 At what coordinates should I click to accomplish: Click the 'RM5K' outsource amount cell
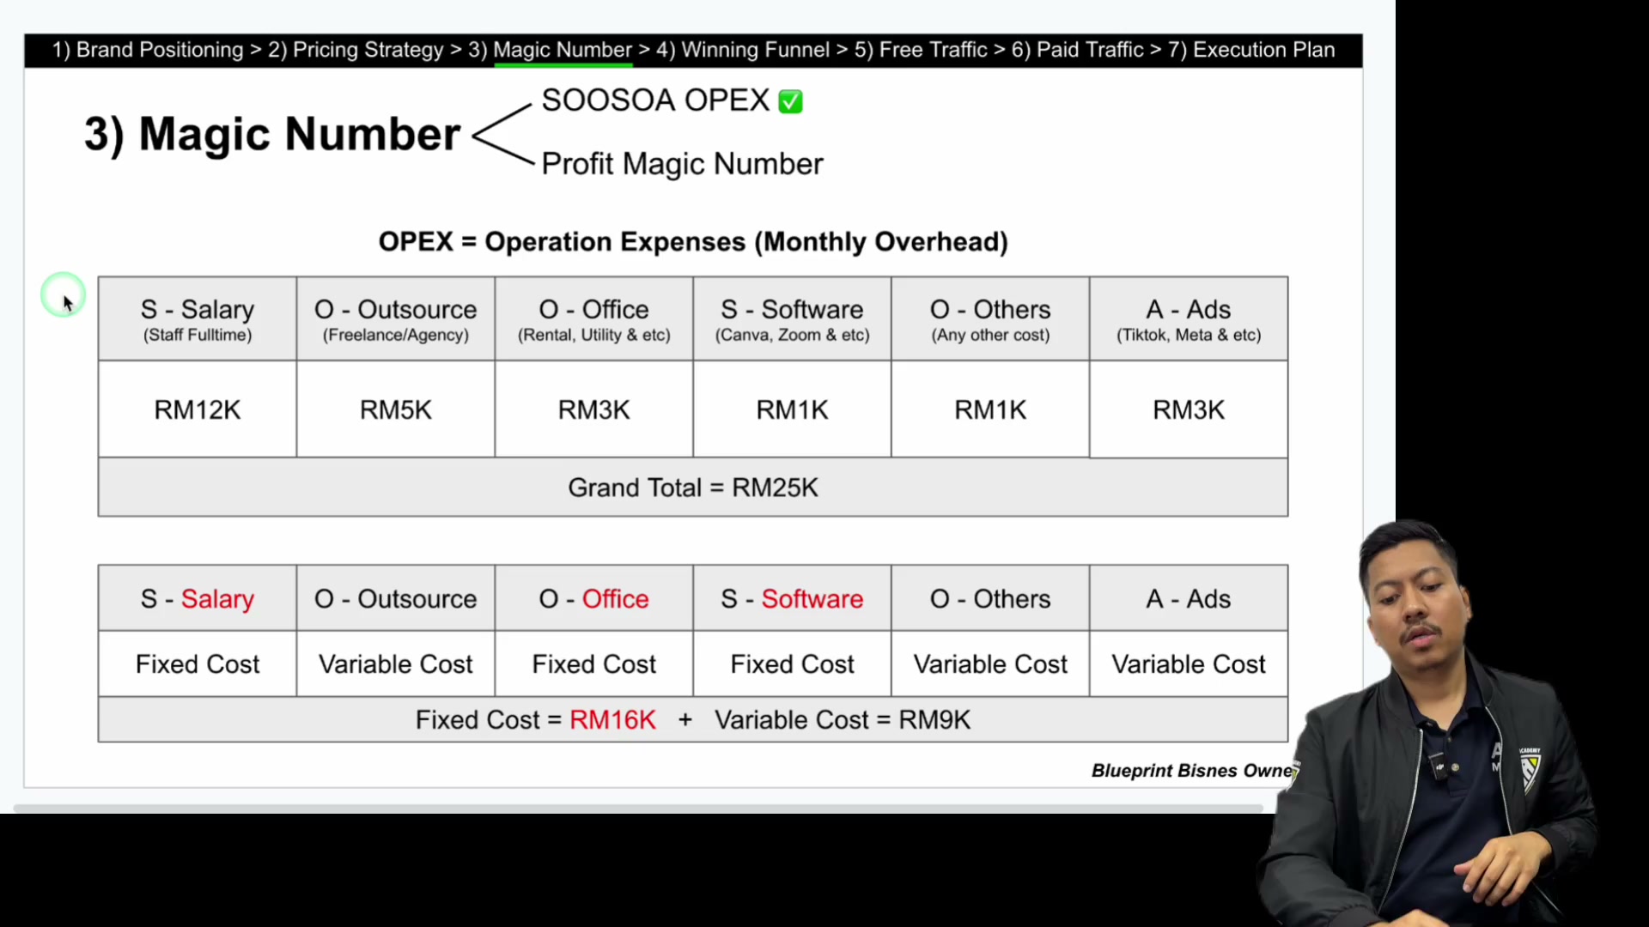[396, 409]
